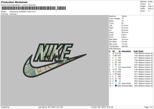The width and height of the screenshot is (154, 109).
Task: Select the design name nikeswoosh_Elizabeth Liones
Action: 23,12
